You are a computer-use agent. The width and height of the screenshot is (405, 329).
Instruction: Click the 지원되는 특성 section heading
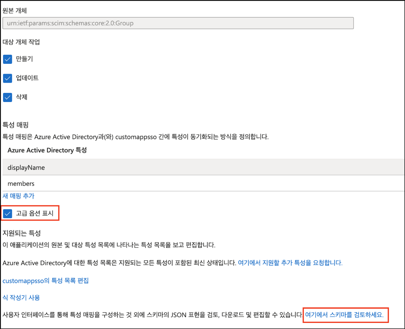(22, 233)
